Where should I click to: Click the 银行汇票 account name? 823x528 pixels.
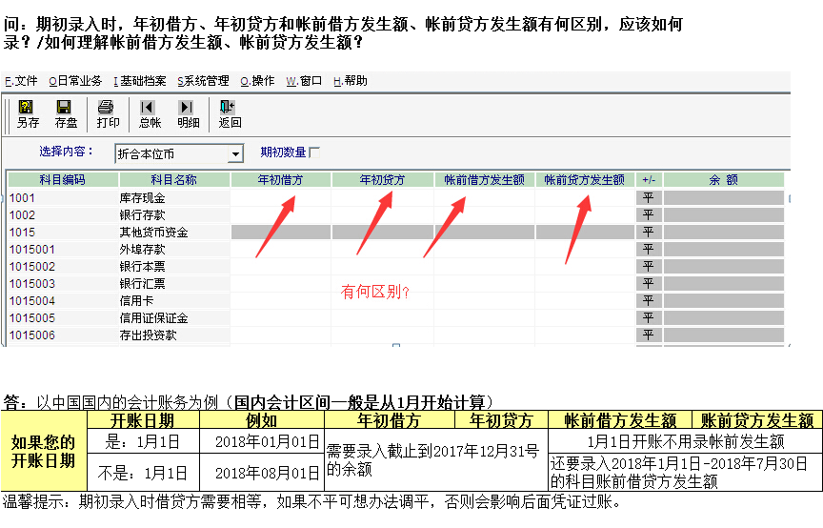[x=142, y=284]
